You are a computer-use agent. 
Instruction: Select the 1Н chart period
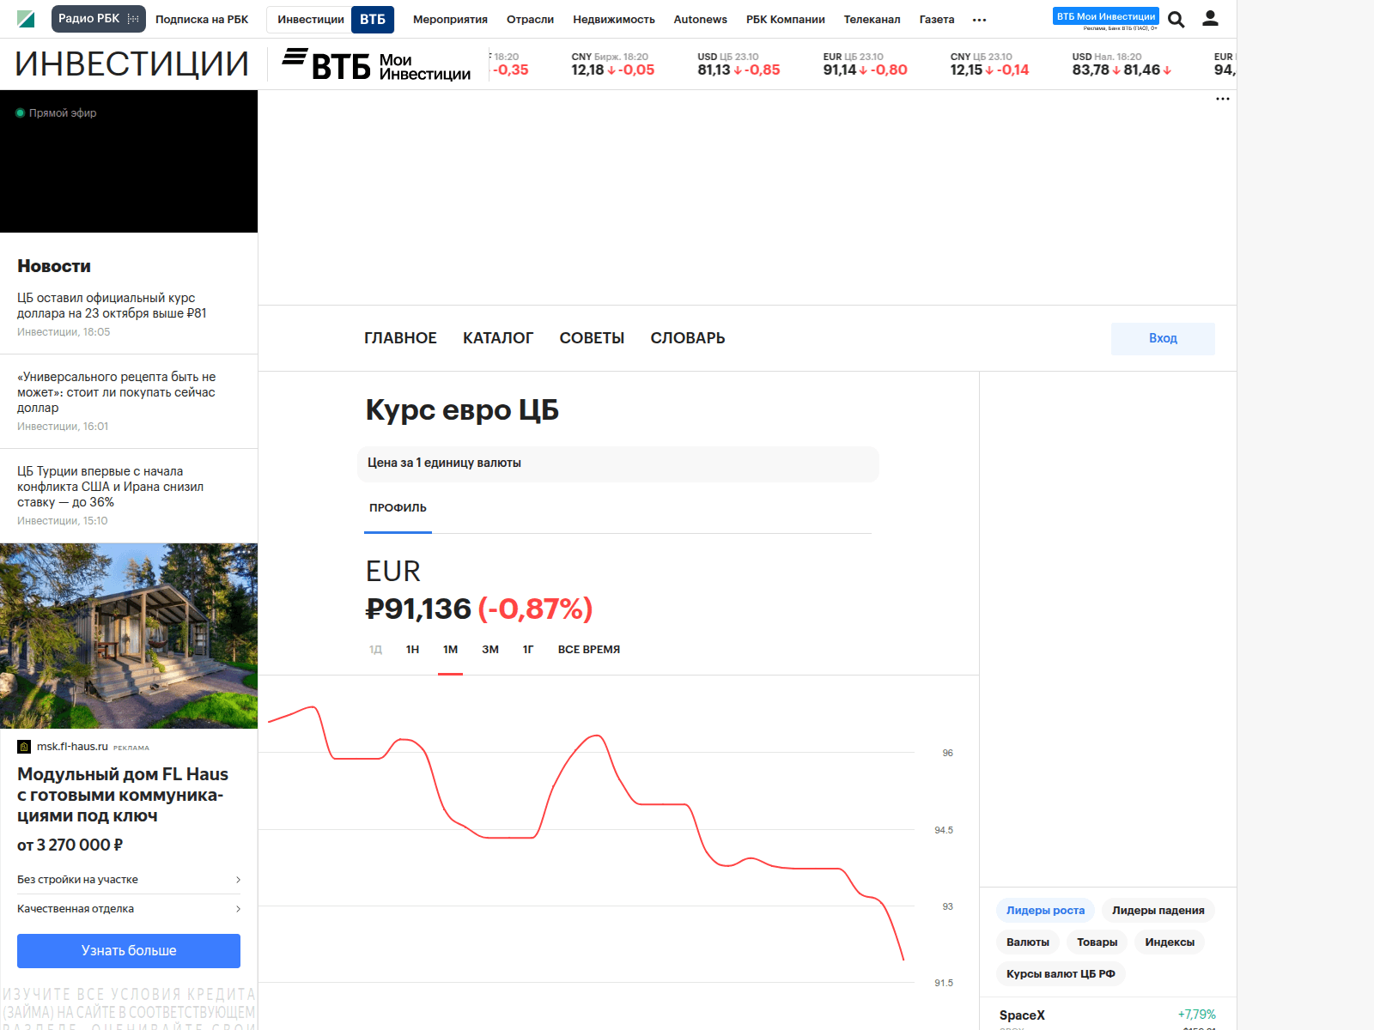413,650
